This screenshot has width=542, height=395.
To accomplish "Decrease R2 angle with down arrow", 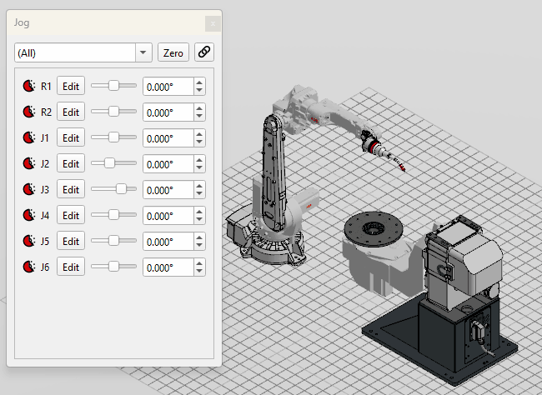I will point(199,117).
